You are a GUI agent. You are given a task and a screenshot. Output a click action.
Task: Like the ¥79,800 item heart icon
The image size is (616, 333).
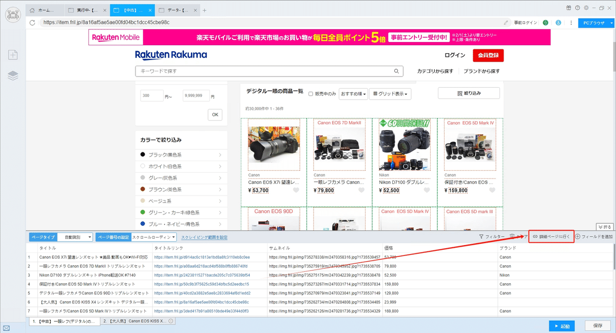click(x=361, y=190)
